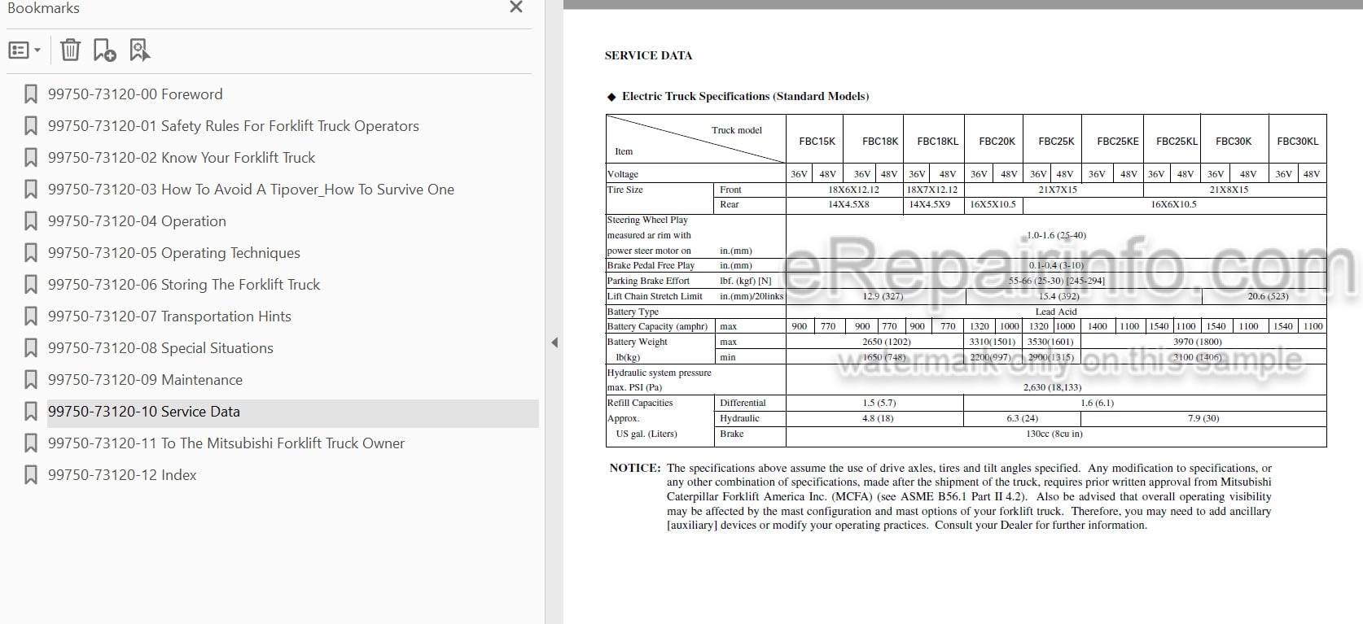The width and height of the screenshot is (1363, 624).
Task: Add a new bookmark
Action: click(104, 50)
